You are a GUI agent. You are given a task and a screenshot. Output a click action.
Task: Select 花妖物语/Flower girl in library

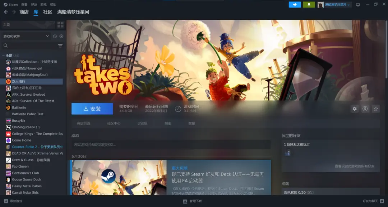27,68
